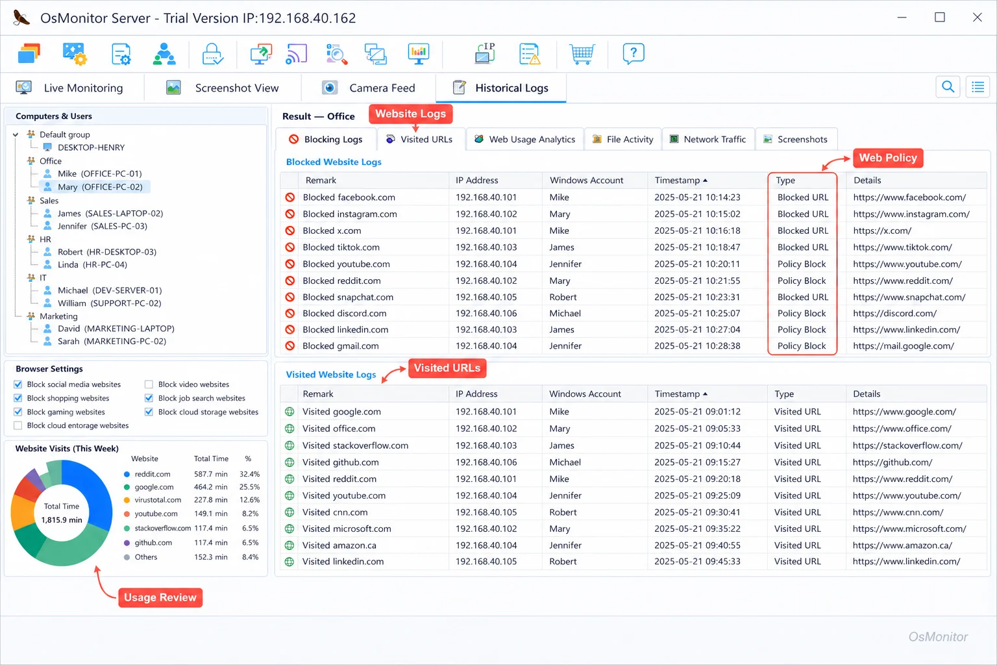Select the Marketing group tree node
Screen dimensions: 997x665
58,316
